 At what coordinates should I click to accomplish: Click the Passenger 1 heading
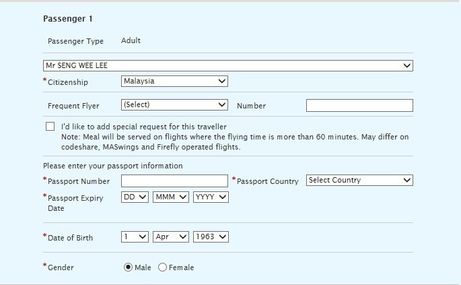point(67,19)
